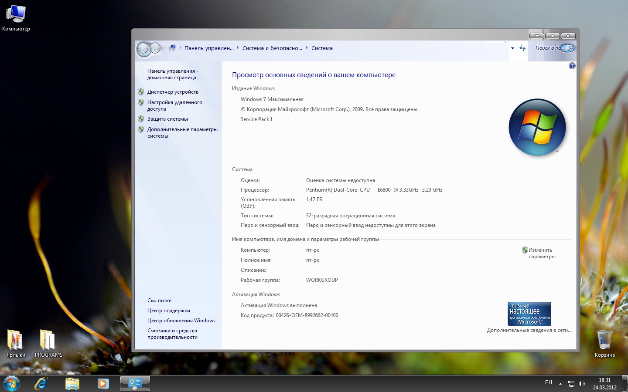Open Диспетчер устройств link
628x392 pixels.
173,92
